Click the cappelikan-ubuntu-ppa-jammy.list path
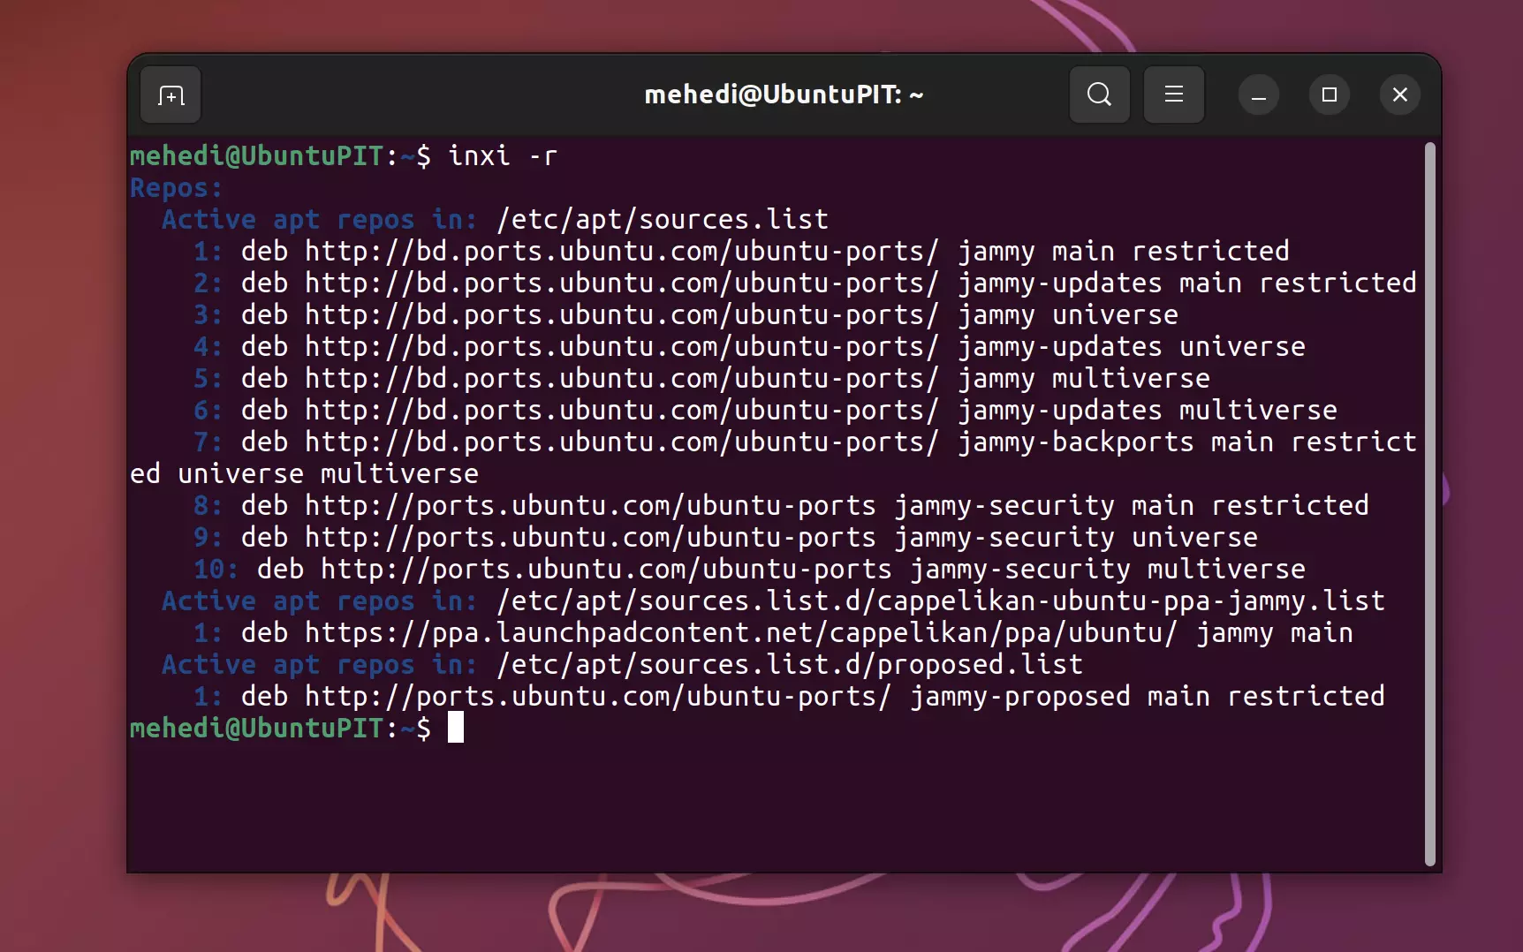Image resolution: width=1523 pixels, height=952 pixels. [x=941, y=601]
